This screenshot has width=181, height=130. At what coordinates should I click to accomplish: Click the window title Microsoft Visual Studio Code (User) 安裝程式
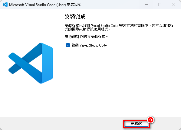coord(45,5)
